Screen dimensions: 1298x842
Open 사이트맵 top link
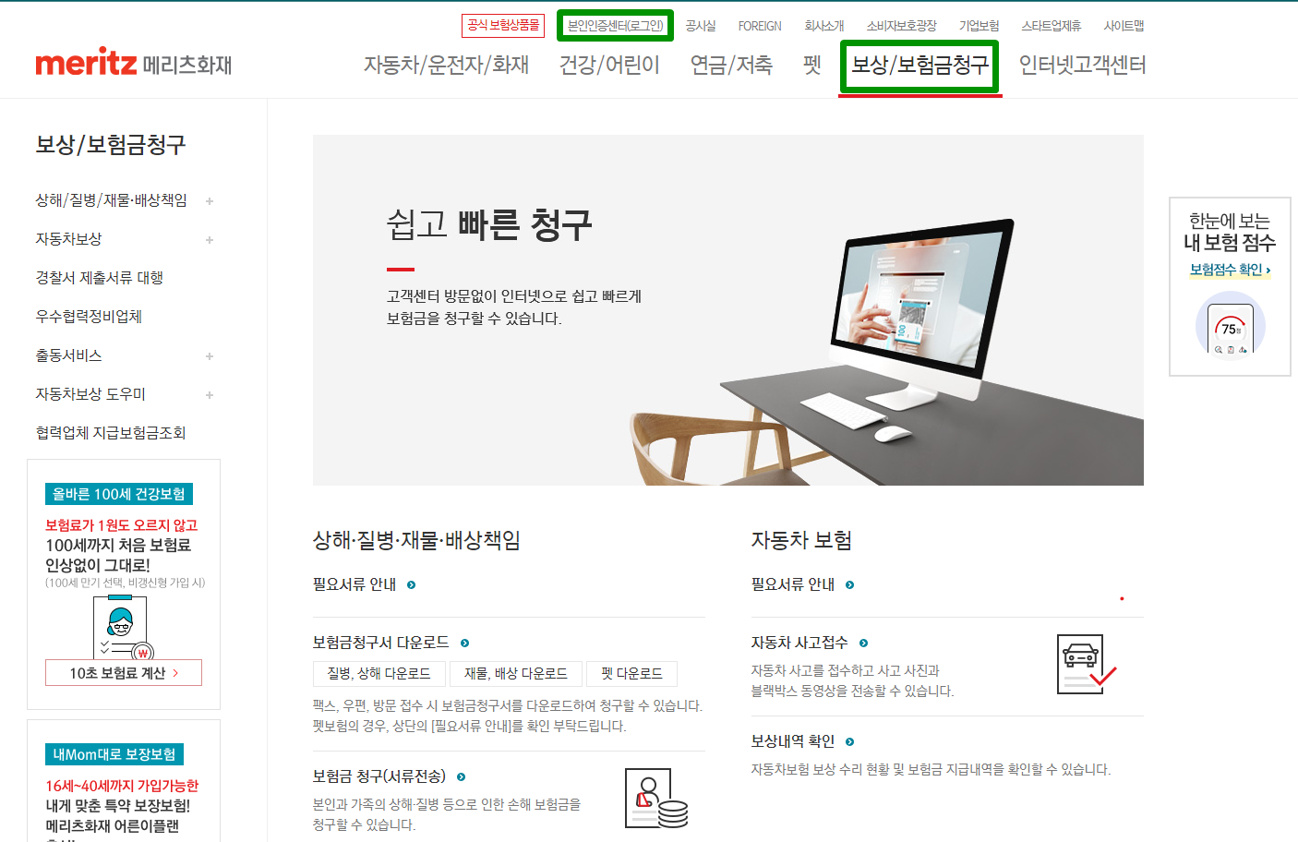click(1124, 26)
